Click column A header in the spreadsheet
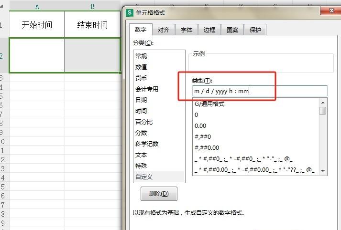341x230 pixels. tap(37, 7)
